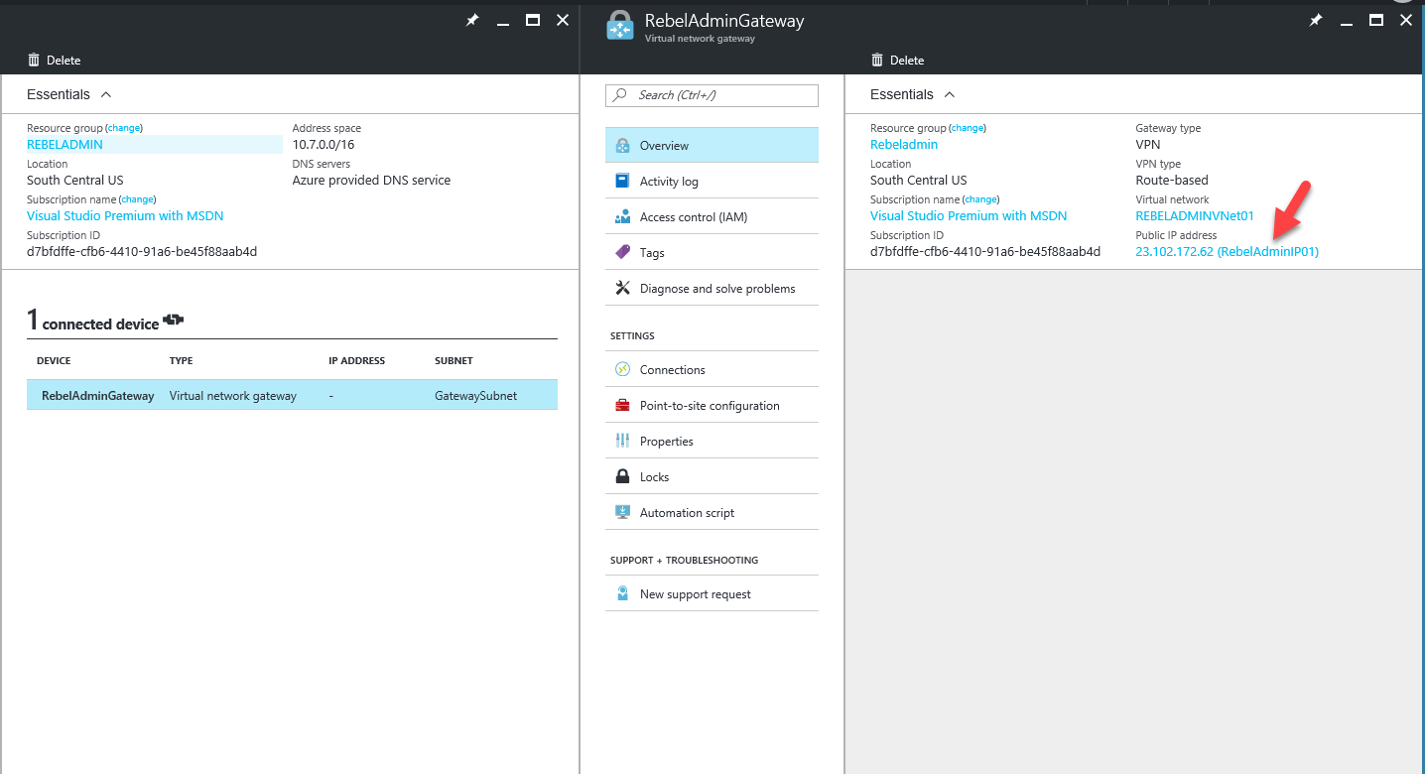Open the Locks setting
This screenshot has width=1425, height=774.
[712, 477]
